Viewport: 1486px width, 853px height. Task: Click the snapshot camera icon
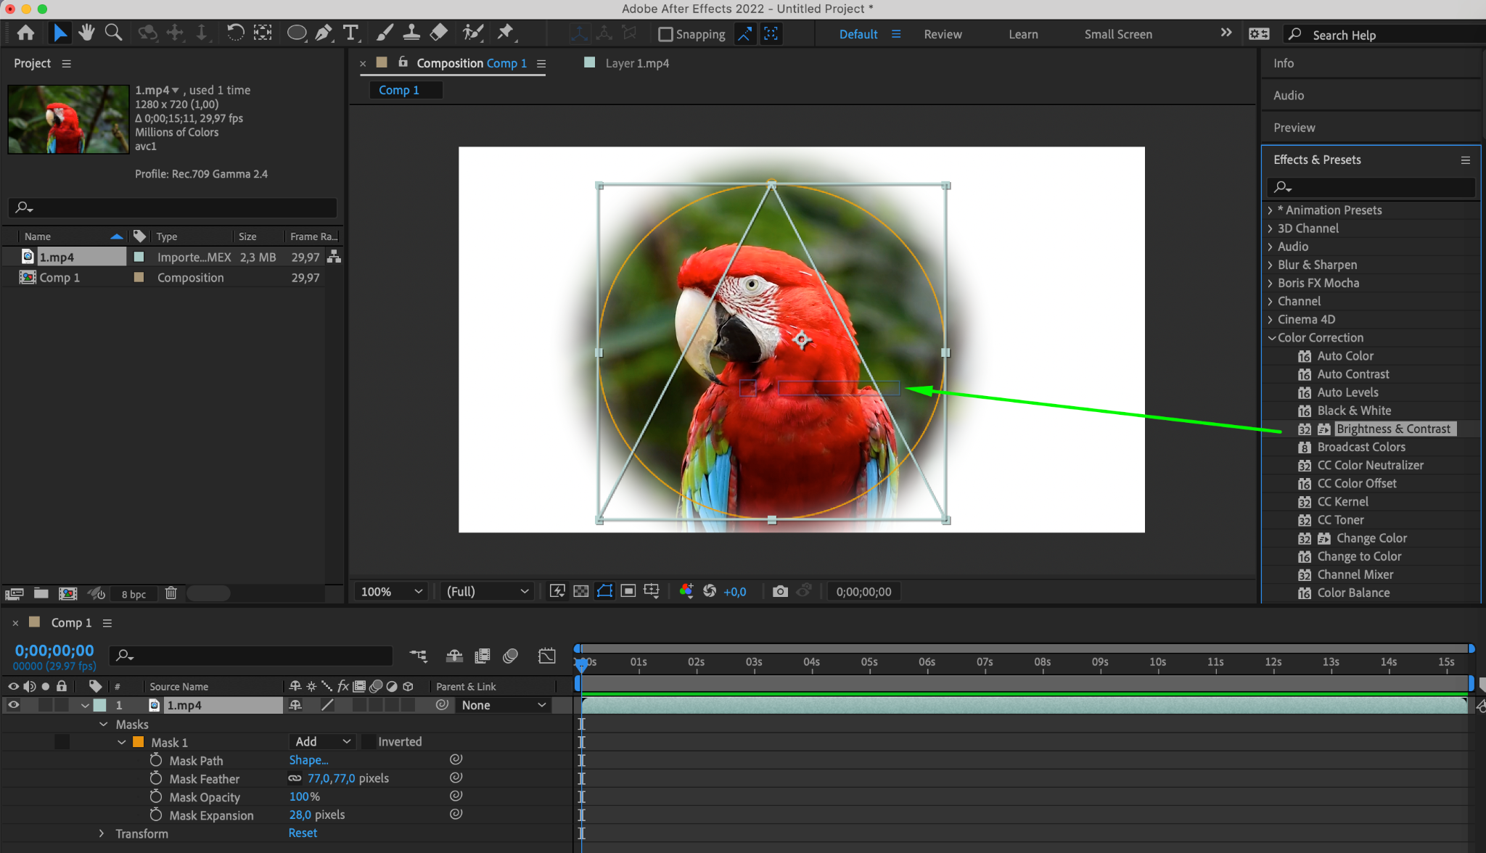pyautogui.click(x=780, y=591)
